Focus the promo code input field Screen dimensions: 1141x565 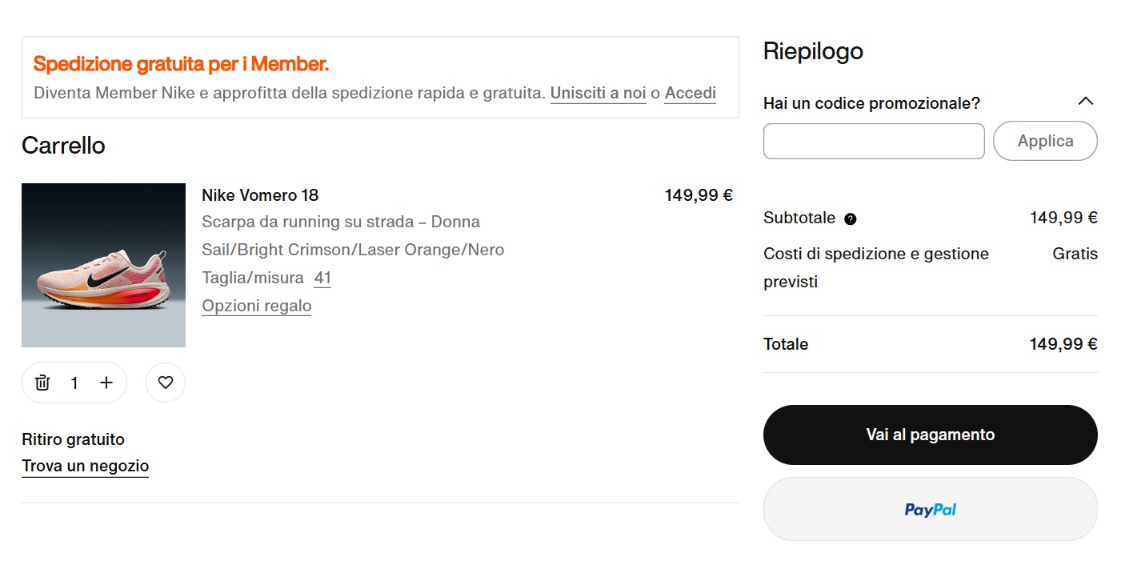tap(874, 142)
